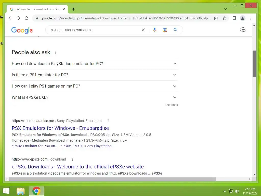Open the Chrome side panel
Screen dimensions: 261x196
tap(234, 18)
